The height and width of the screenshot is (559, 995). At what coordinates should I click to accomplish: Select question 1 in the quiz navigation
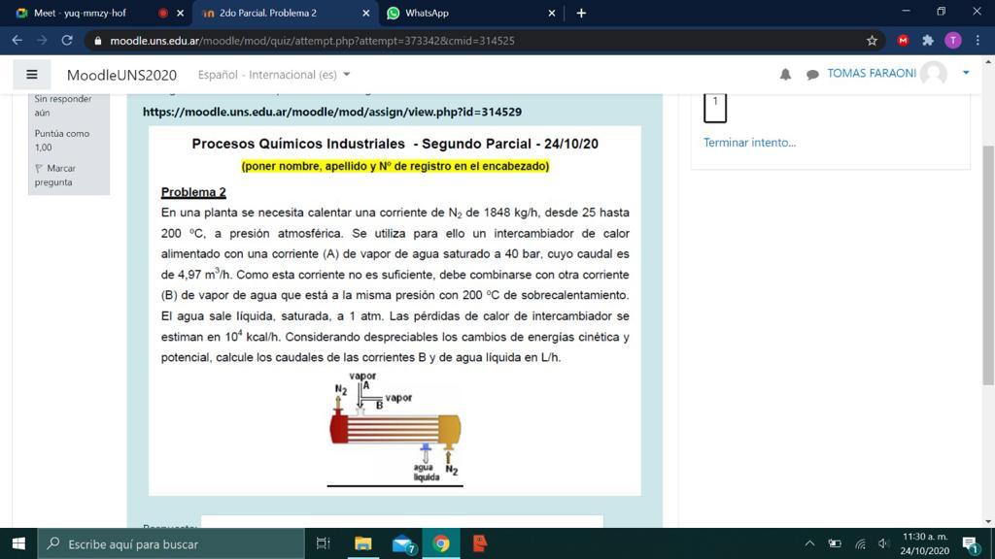coord(715,107)
